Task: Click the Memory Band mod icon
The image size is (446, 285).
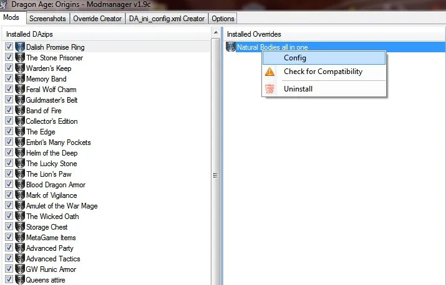Action: (20, 78)
